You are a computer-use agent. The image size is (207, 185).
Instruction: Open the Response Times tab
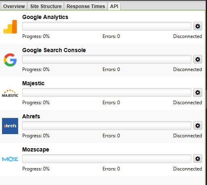coord(86,6)
